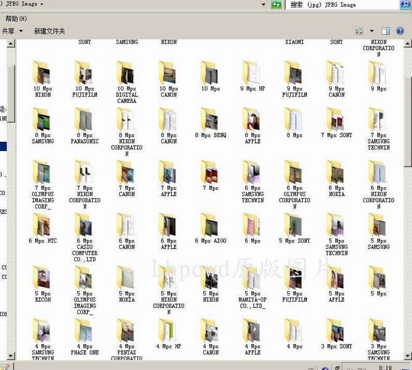Open the JPEG Image breadcrumb dropdown
The height and width of the screenshot is (370, 412).
coord(42,4)
